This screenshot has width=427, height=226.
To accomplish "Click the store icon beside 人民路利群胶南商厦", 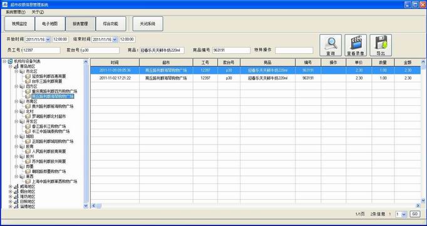I will pyautogui.click(x=28, y=152).
